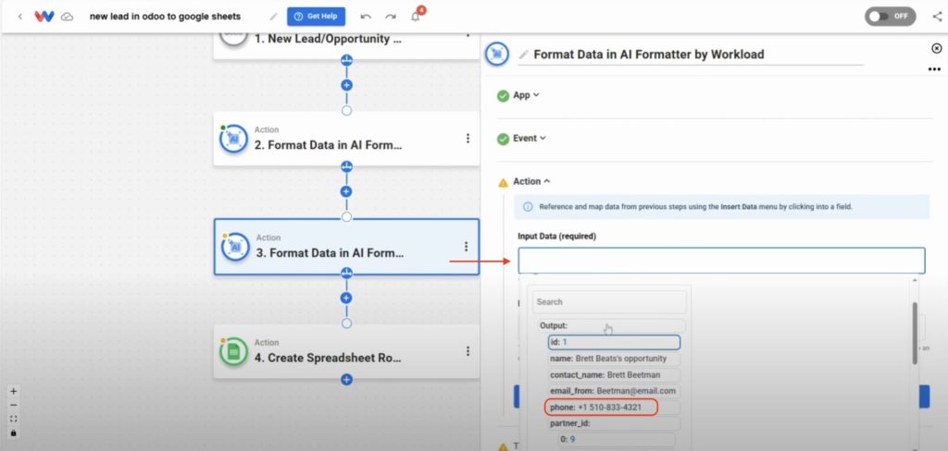Select step 2 Format Data node
Screen dimensions: 948x451
coord(346,139)
